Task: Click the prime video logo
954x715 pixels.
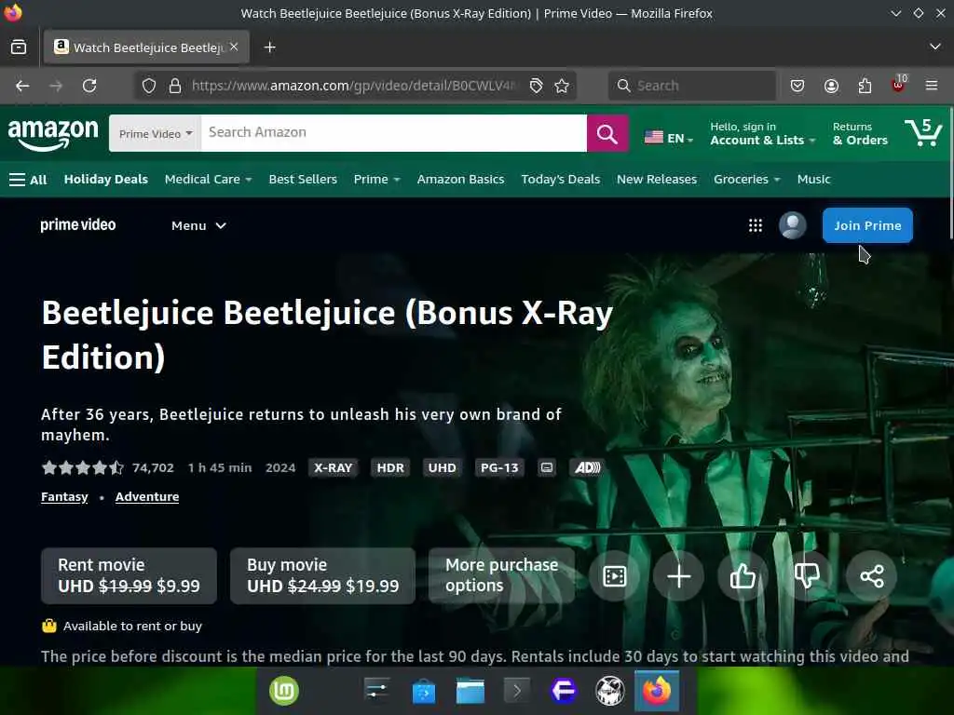Action: pyautogui.click(x=78, y=225)
